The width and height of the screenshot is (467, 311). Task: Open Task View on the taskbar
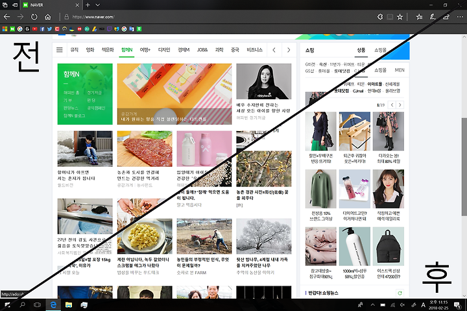pyautogui.click(x=37, y=305)
